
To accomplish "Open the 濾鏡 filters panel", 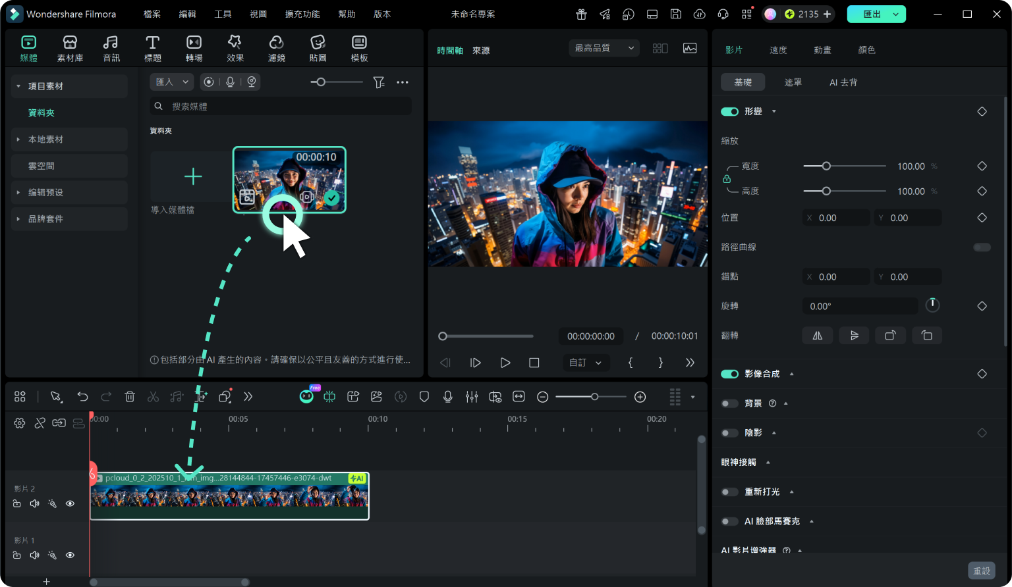I will tap(277, 49).
